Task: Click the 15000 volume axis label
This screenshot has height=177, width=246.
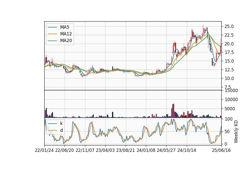Action: pyautogui.click(x=231, y=91)
